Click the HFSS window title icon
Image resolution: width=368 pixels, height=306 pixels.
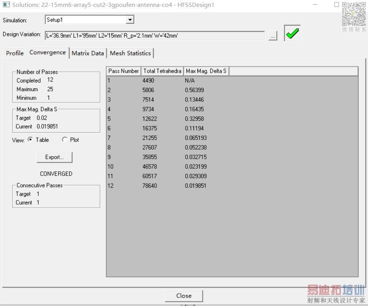click(x=7, y=5)
